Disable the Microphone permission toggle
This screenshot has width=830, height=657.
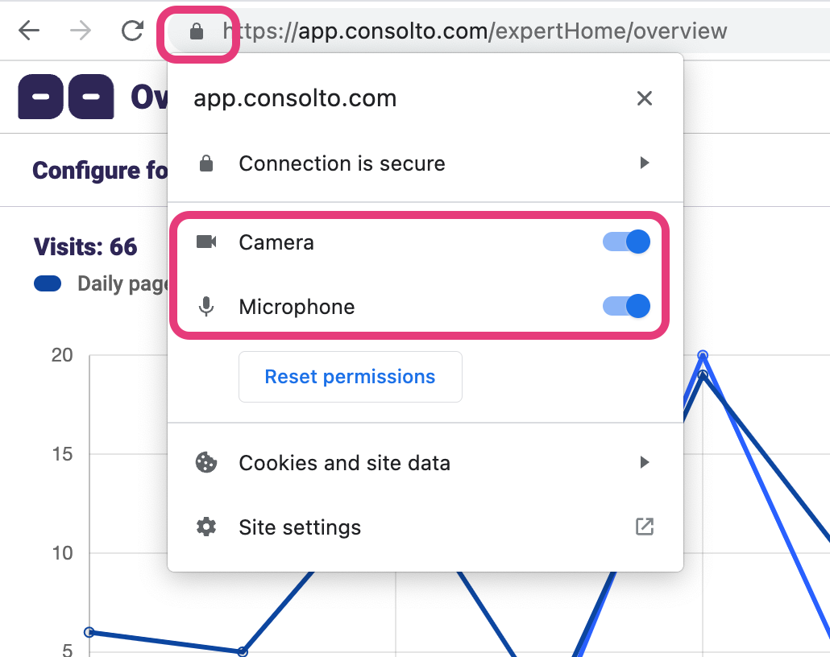[626, 306]
